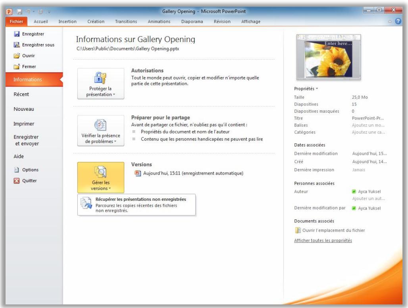Switch to the Diaporama tab
The width and height of the screenshot is (408, 308).
click(x=192, y=21)
